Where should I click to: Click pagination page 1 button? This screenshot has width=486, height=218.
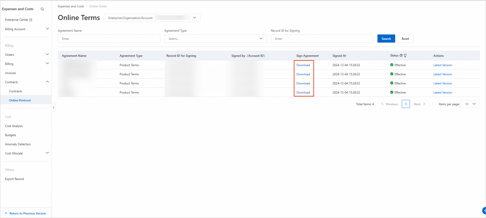pyautogui.click(x=406, y=104)
